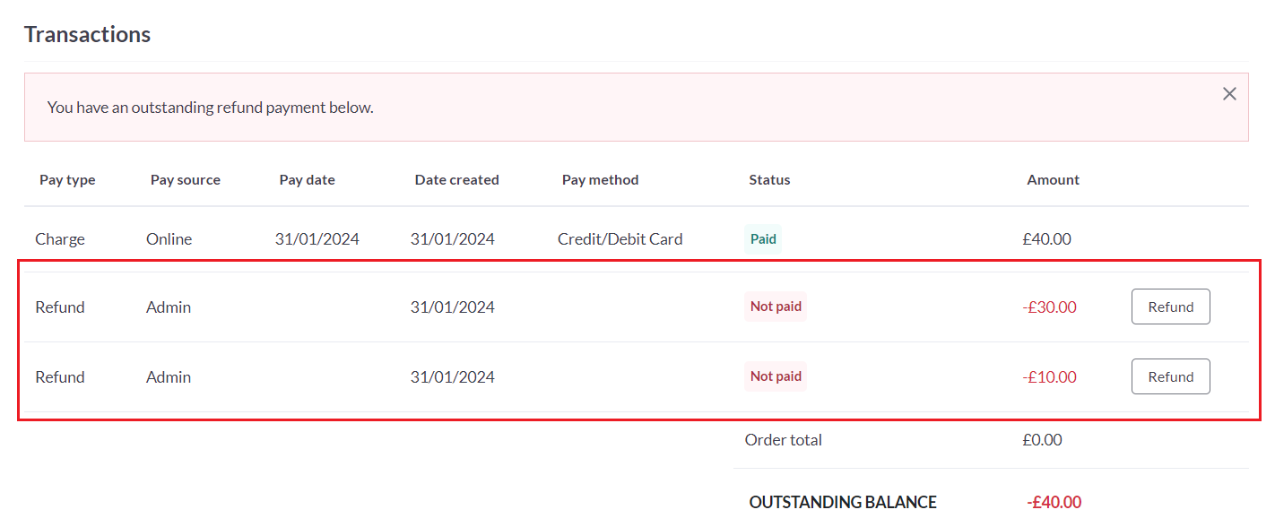Click the -£10.00 refund amount

point(1049,377)
